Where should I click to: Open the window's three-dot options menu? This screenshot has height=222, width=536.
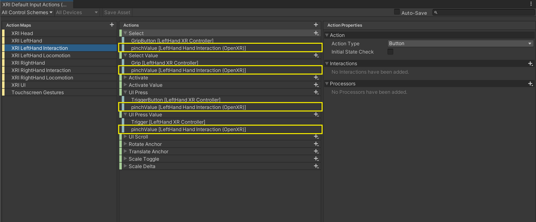tap(531, 4)
